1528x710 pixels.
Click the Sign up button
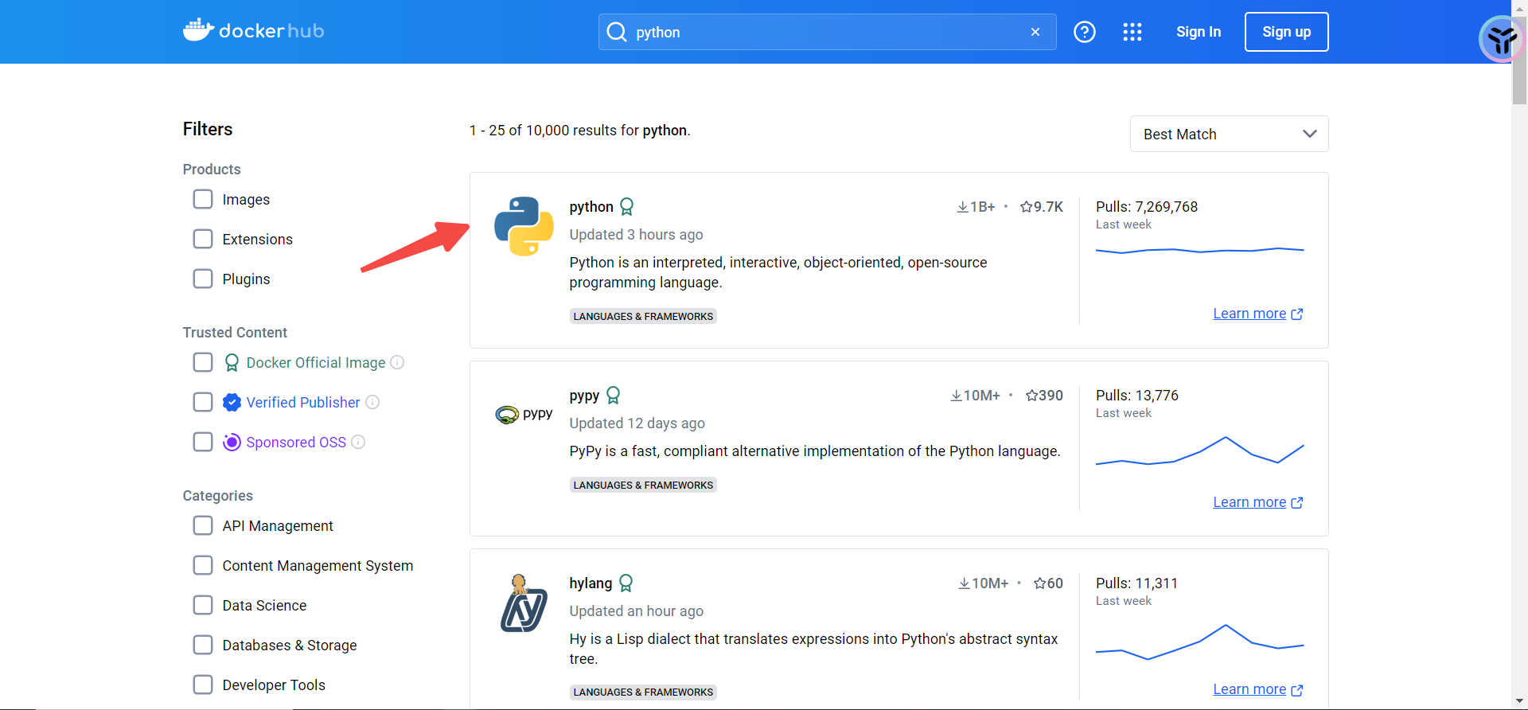1286,32
